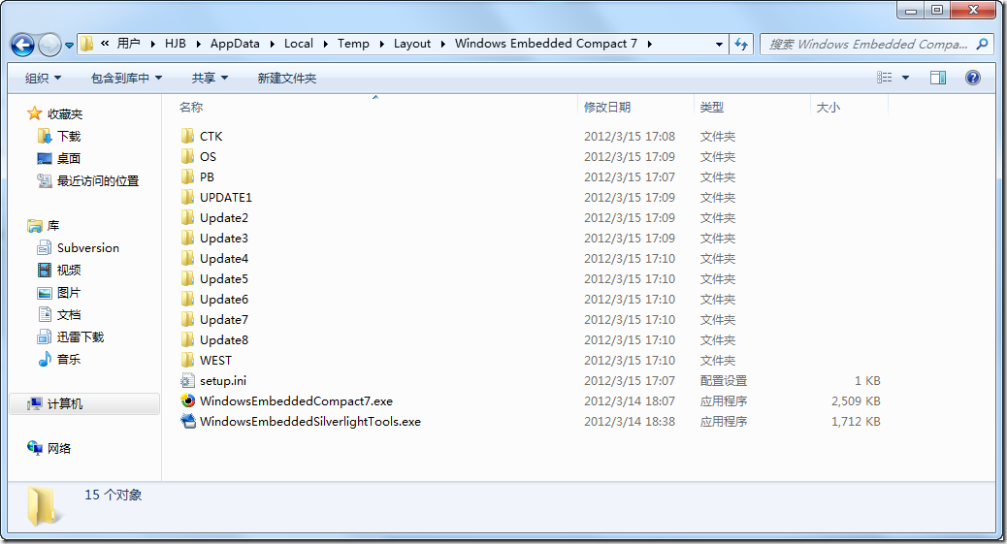Click the change view icon

tap(885, 77)
